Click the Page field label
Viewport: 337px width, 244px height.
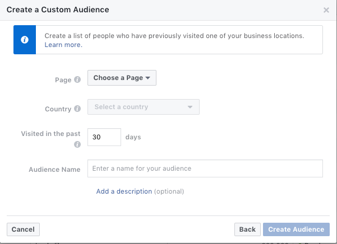pos(63,80)
